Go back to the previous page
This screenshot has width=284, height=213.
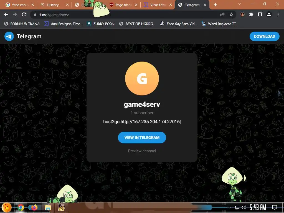point(6,14)
